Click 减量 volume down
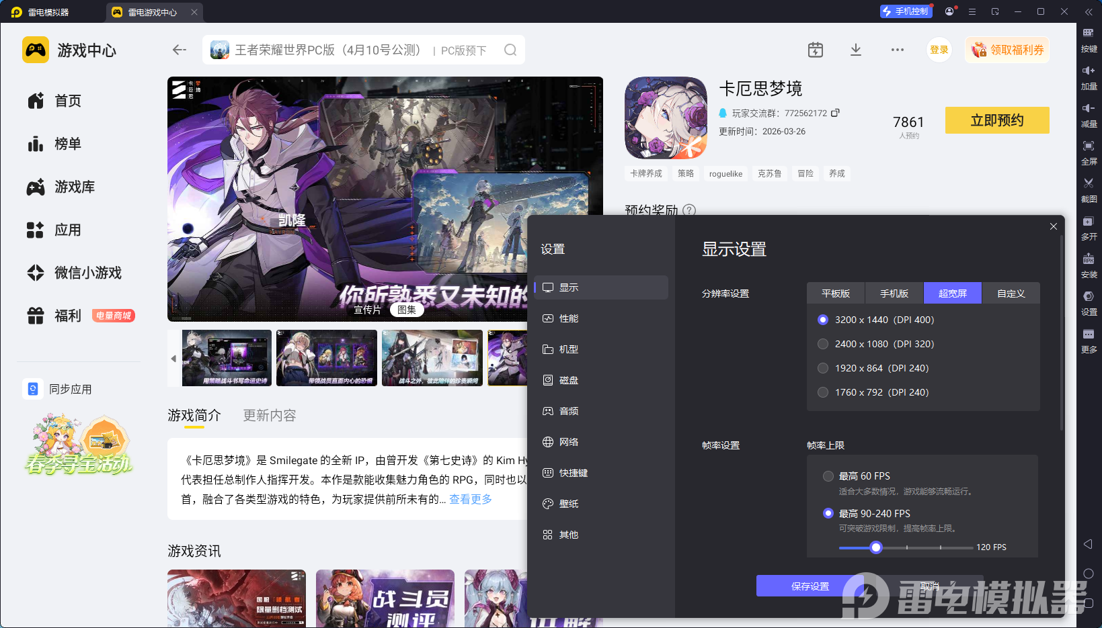The image size is (1102, 628). [1089, 116]
